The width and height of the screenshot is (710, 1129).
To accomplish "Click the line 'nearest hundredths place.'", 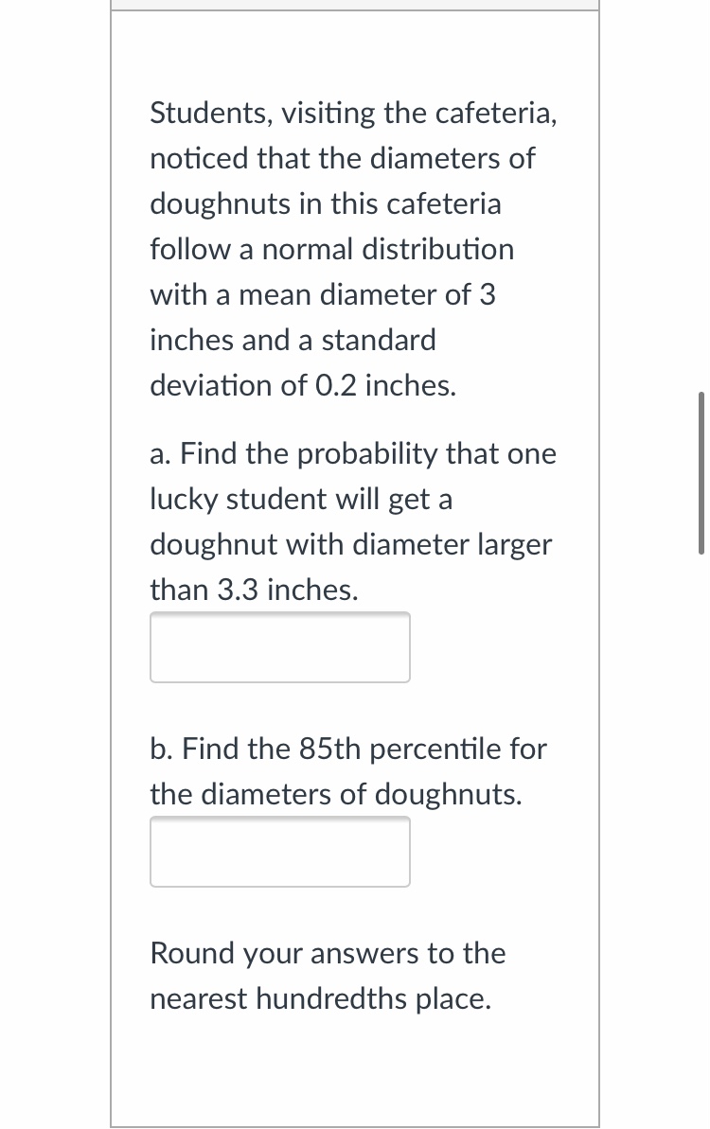I will (x=321, y=999).
